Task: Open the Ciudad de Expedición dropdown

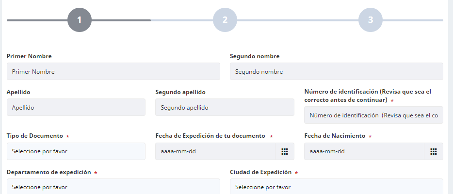Action: (x=337, y=187)
